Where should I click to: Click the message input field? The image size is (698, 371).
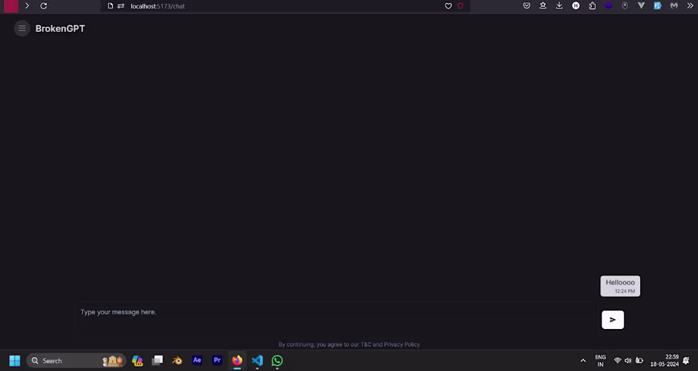coord(254,312)
